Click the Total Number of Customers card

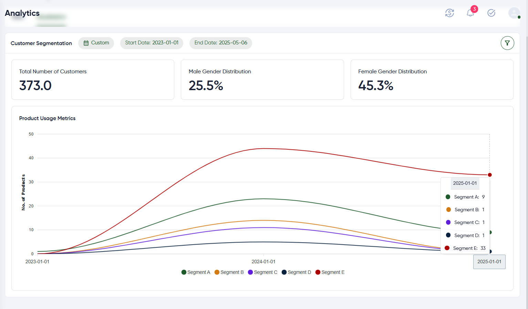point(93,79)
